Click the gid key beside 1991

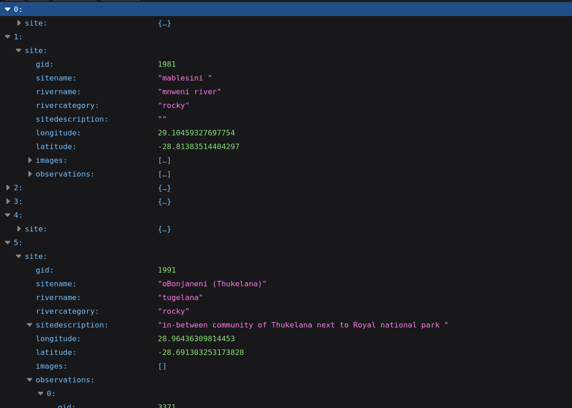tap(44, 270)
